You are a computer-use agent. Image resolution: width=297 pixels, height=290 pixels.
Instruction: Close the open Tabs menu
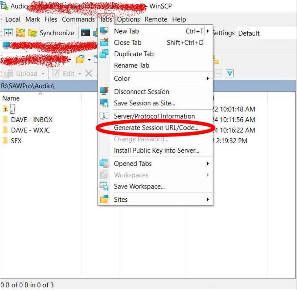106,19
